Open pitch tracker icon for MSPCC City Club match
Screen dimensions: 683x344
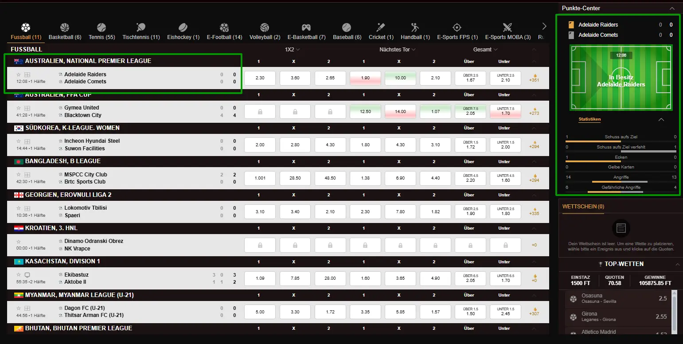point(27,175)
